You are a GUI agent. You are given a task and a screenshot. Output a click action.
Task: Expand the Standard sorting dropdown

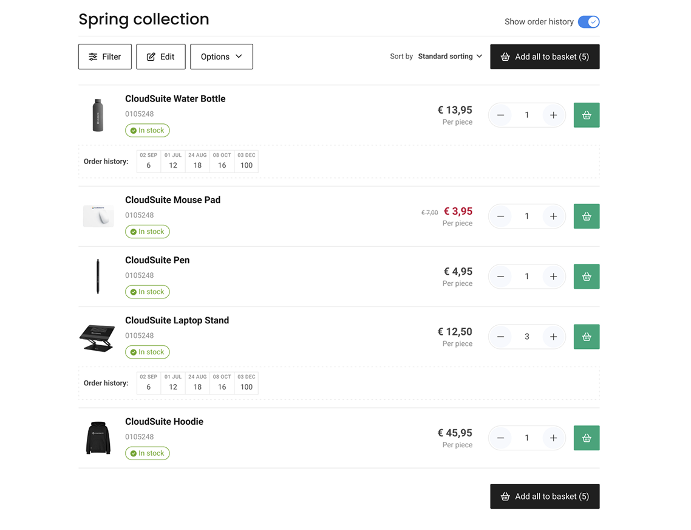point(450,57)
